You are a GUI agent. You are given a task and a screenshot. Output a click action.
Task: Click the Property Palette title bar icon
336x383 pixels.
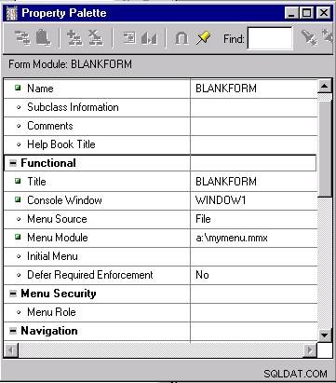(x=12, y=13)
